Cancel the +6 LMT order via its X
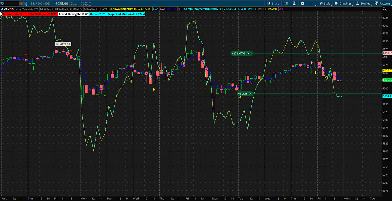Image resolution: width=392 pixels, height=201 pixels. (250, 93)
